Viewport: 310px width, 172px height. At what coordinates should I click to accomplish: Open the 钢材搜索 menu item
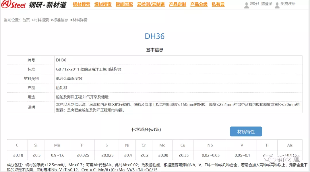(x=82, y=5)
